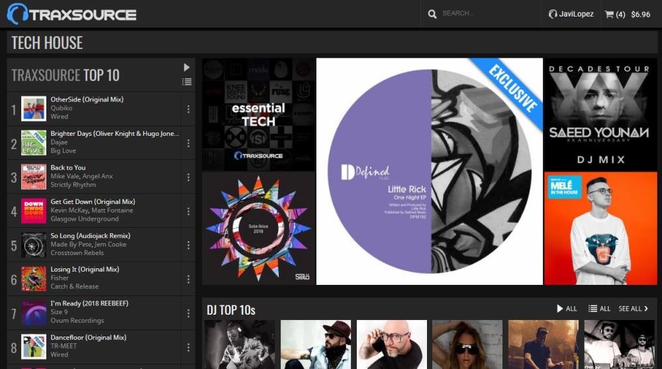Click the OtherSide track artwork
Viewport: 662px width, 369px height.
(34, 109)
